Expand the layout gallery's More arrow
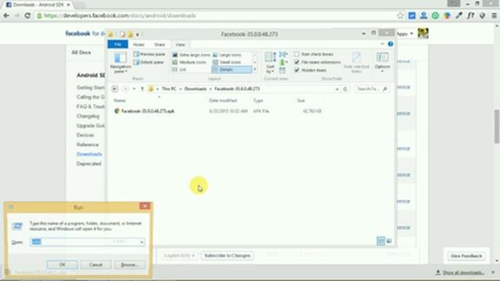Image resolution: width=500 pixels, height=281 pixels. click(x=255, y=69)
